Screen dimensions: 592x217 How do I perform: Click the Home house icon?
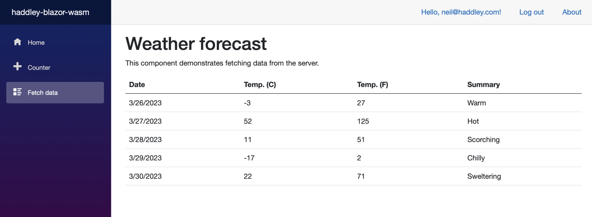[17, 42]
